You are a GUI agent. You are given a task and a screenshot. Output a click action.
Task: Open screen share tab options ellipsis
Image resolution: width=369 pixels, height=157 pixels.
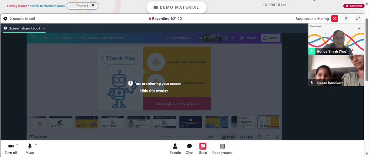(x=43, y=28)
